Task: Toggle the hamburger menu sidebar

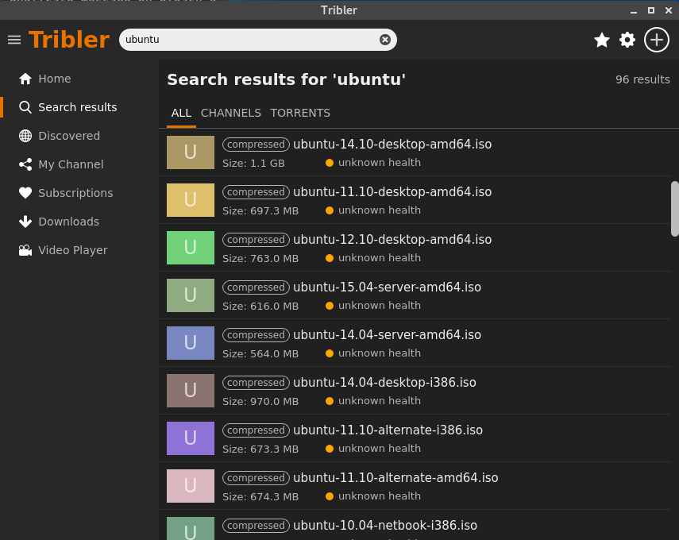Action: [x=14, y=40]
